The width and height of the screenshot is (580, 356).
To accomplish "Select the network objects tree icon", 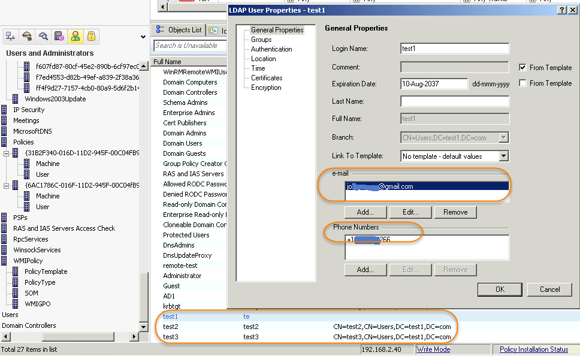I will coord(10,37).
